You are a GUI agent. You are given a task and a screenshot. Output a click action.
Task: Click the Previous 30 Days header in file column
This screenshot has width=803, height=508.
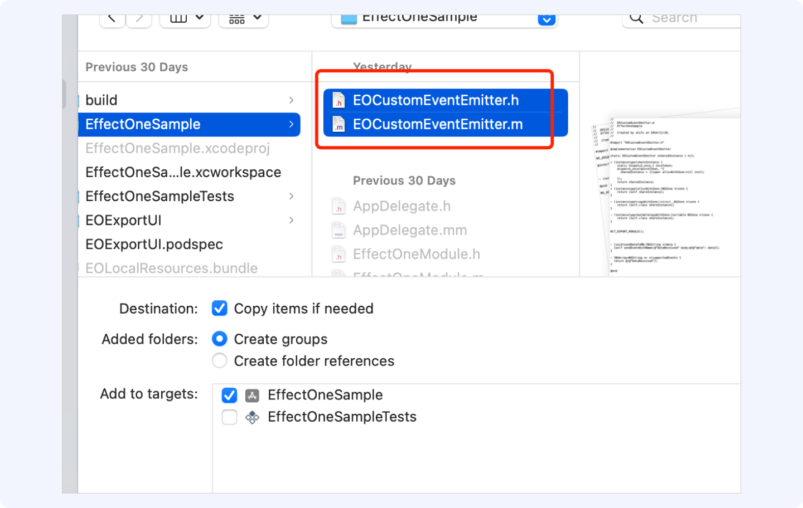coord(404,180)
